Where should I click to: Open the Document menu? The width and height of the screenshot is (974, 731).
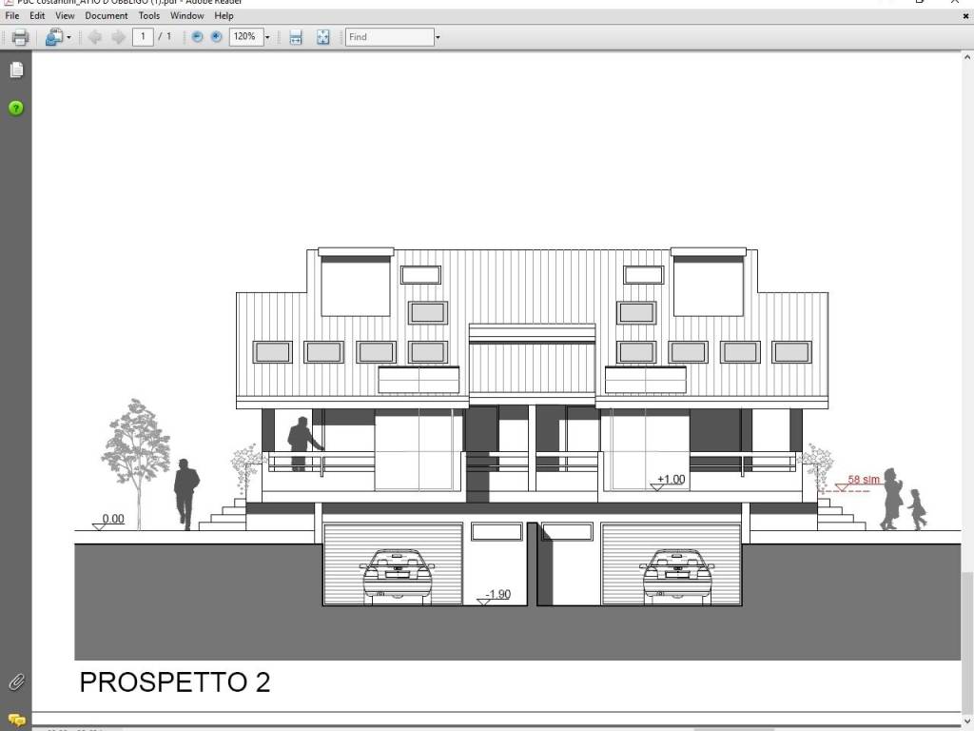(106, 16)
